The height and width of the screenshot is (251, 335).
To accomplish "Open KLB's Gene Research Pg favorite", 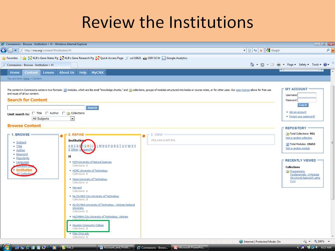I will [77, 58].
